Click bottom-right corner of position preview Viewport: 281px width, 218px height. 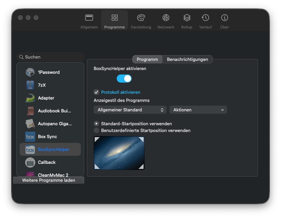pos(142,167)
